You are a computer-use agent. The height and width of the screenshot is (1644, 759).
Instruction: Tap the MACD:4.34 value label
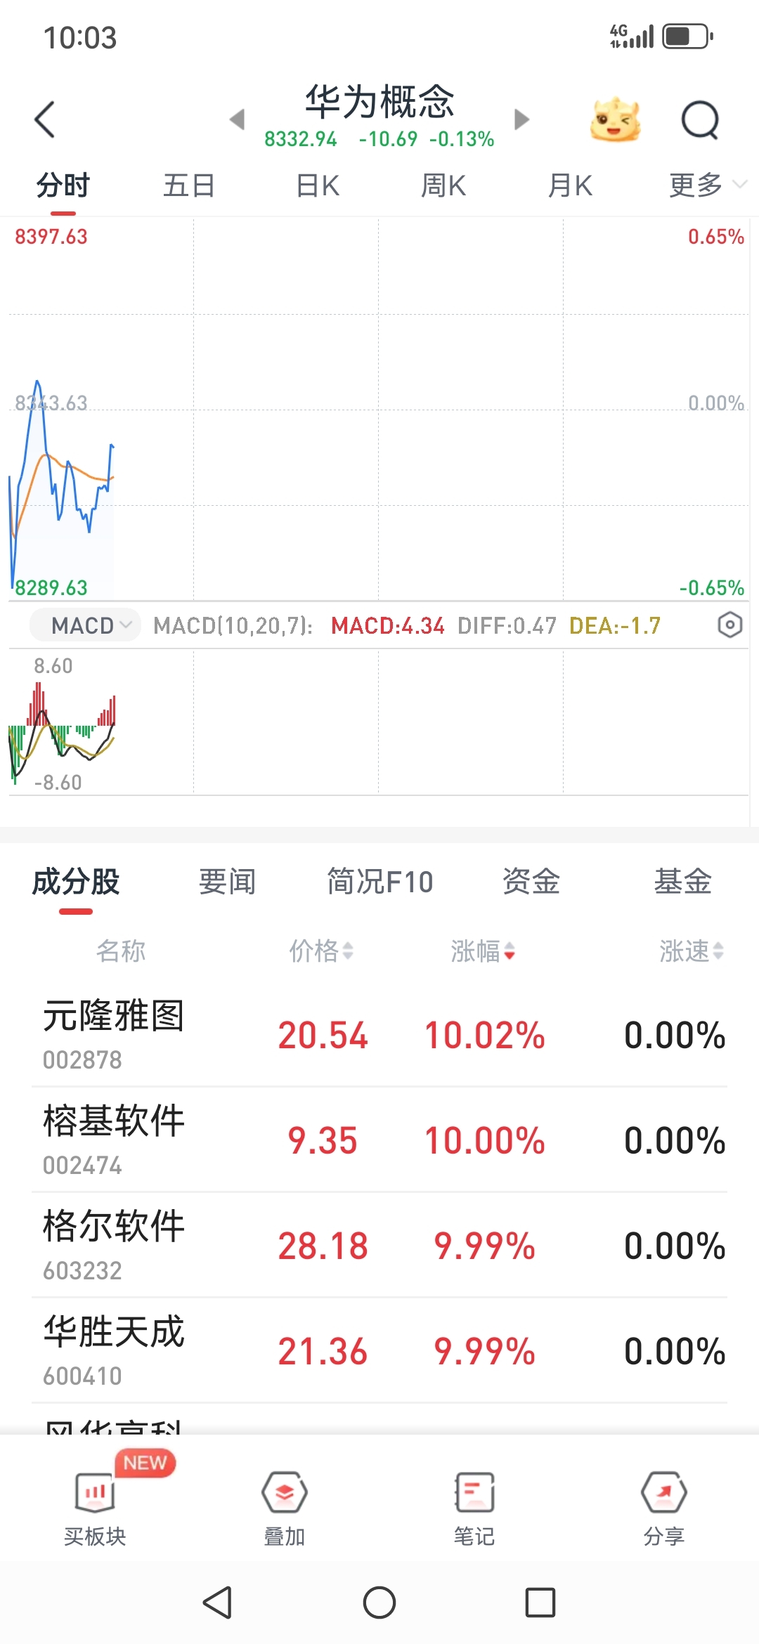pyautogui.click(x=388, y=625)
